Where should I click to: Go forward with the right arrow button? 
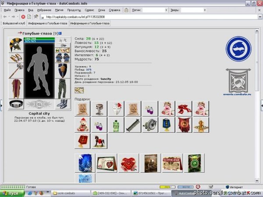coord(14,17)
